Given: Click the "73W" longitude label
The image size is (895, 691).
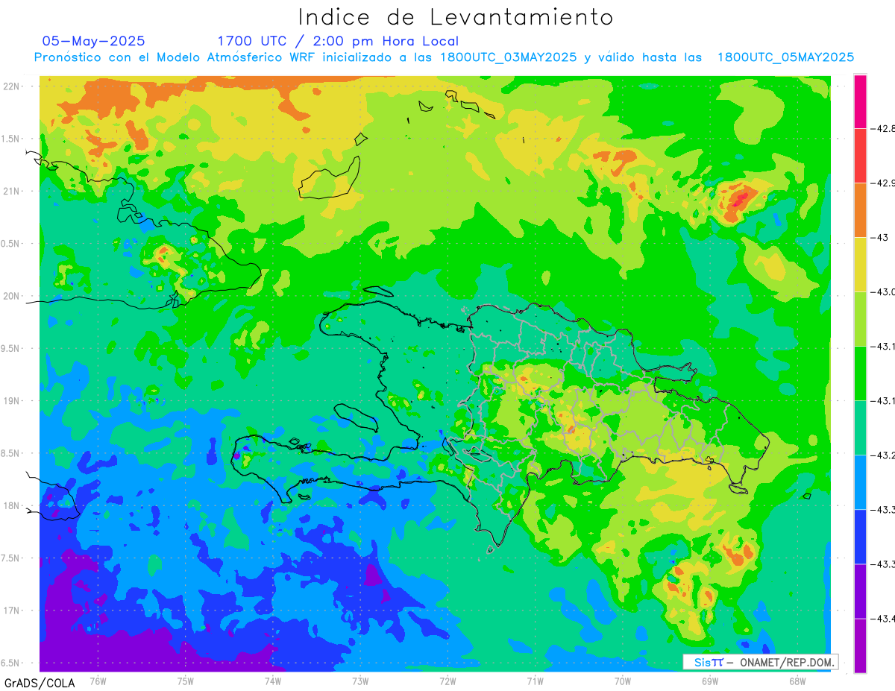Looking at the screenshot, I should coord(360,681).
